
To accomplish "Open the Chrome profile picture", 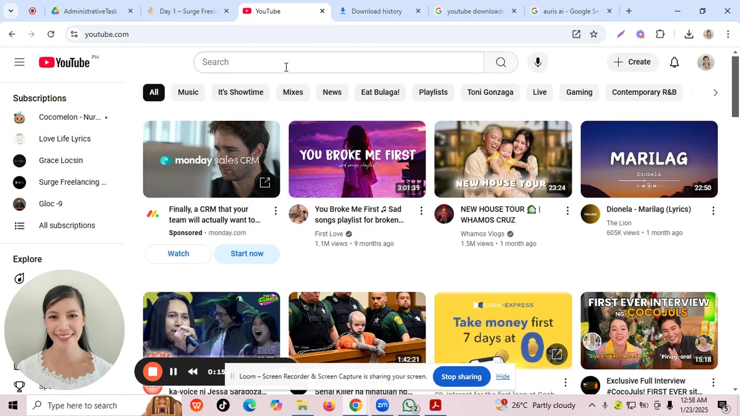I will click(x=708, y=34).
